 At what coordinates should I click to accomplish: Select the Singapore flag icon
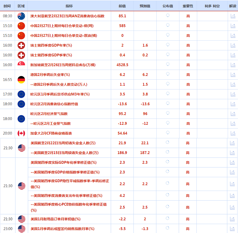tap(21, 65)
